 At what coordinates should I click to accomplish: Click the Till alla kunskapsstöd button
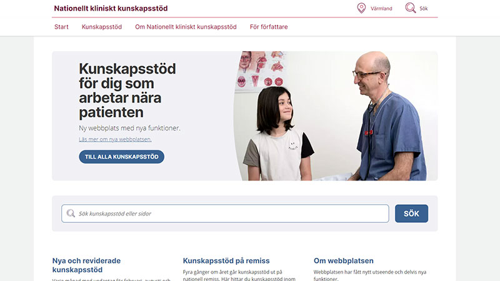point(121,157)
